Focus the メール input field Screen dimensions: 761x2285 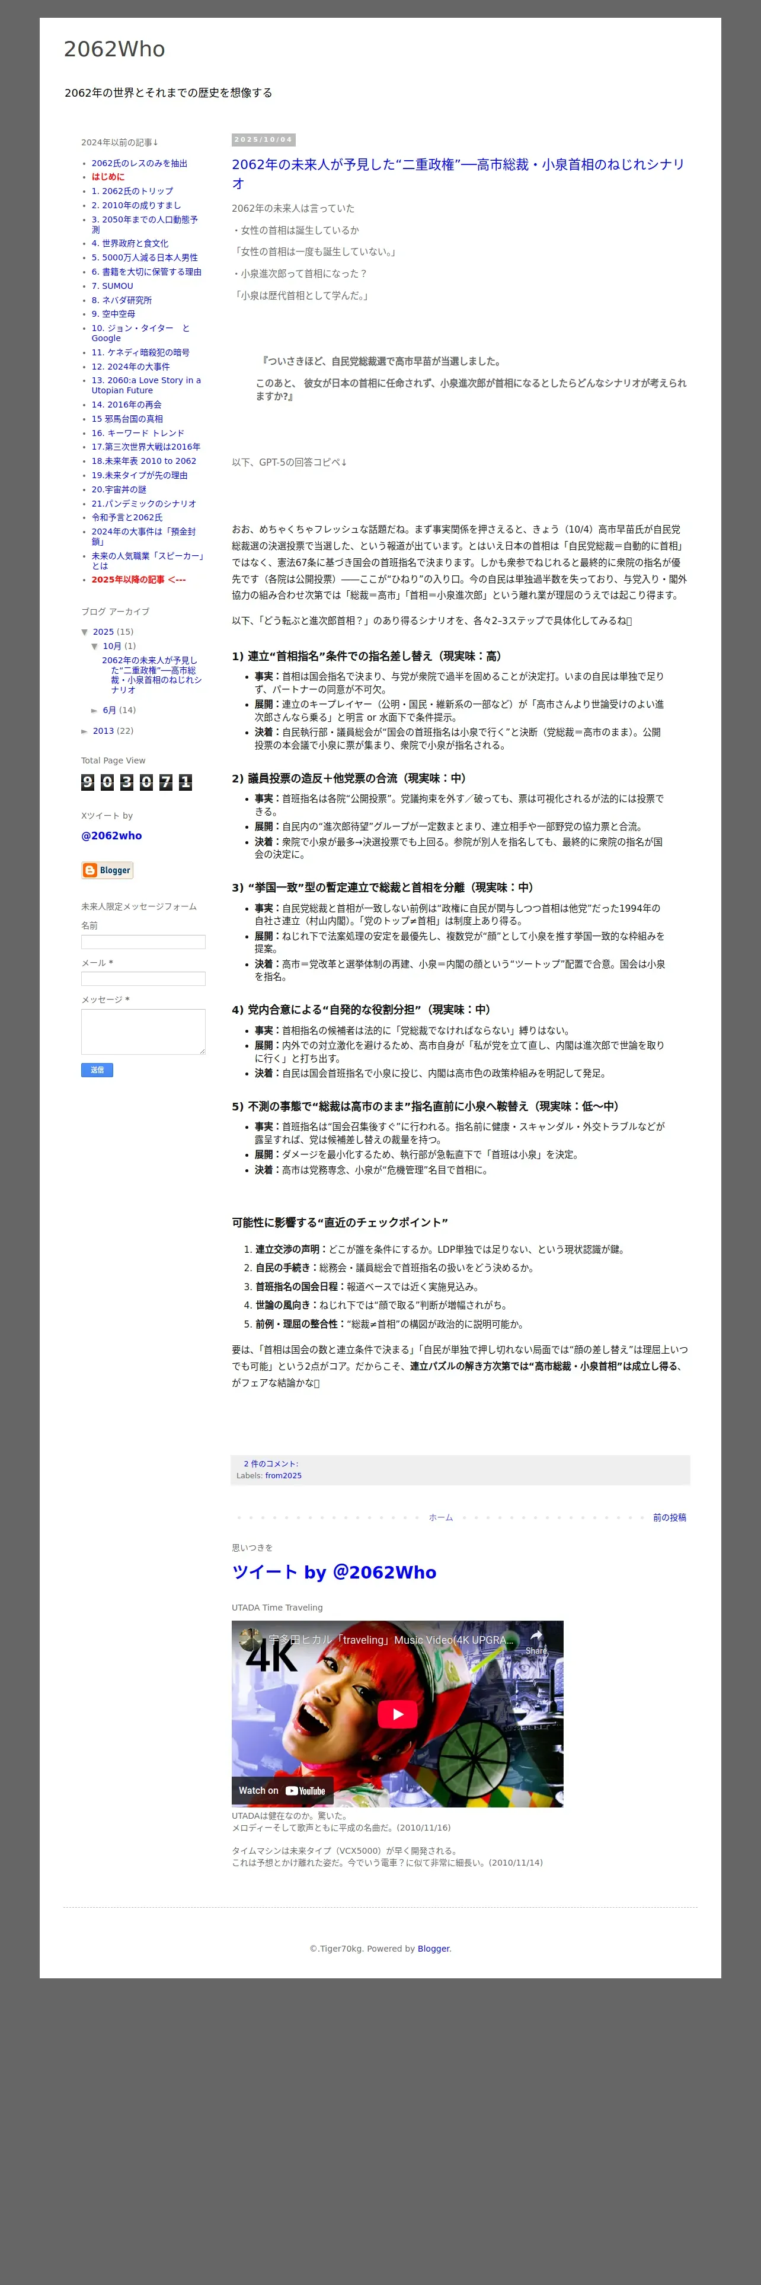tap(143, 978)
